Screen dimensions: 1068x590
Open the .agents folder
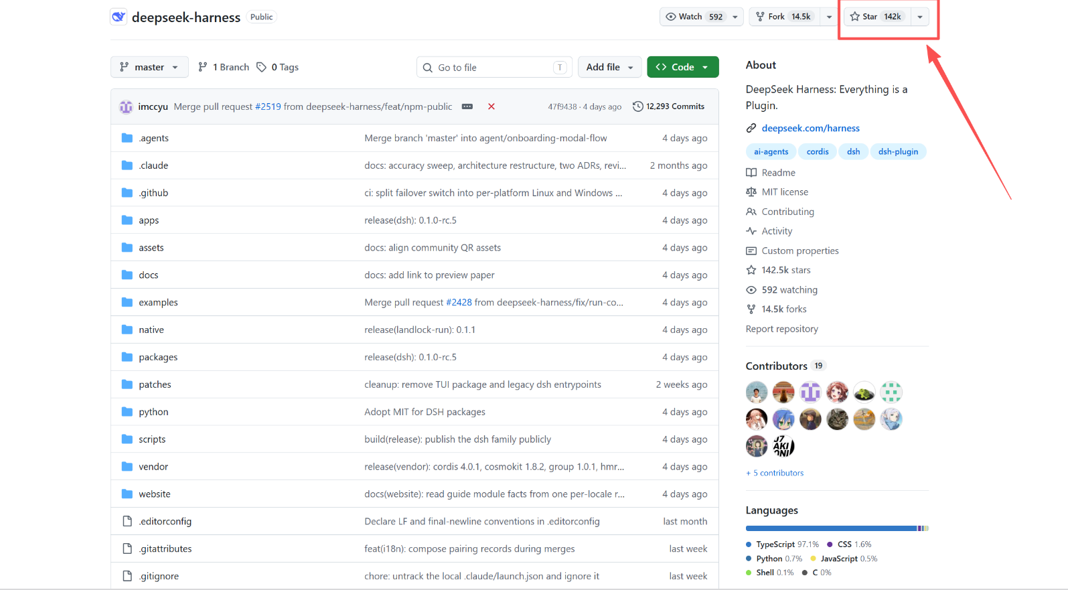pos(154,138)
